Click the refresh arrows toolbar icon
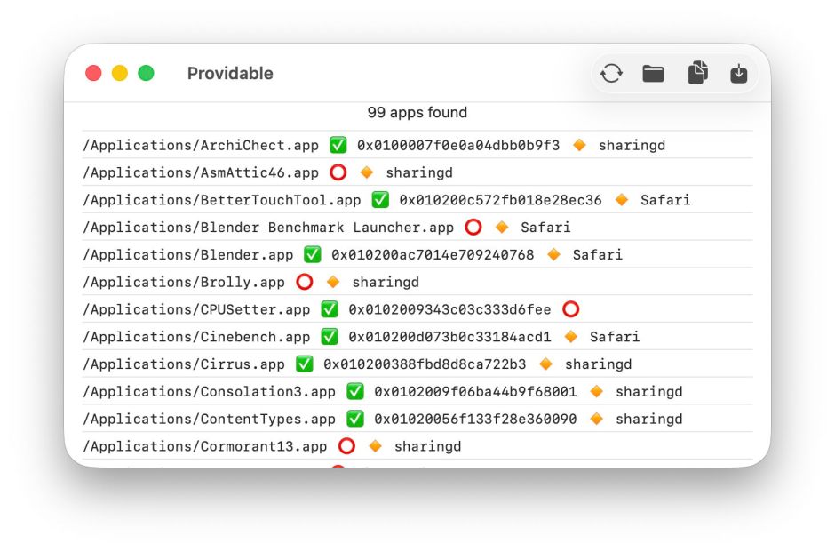The image size is (835, 552). 611,74
